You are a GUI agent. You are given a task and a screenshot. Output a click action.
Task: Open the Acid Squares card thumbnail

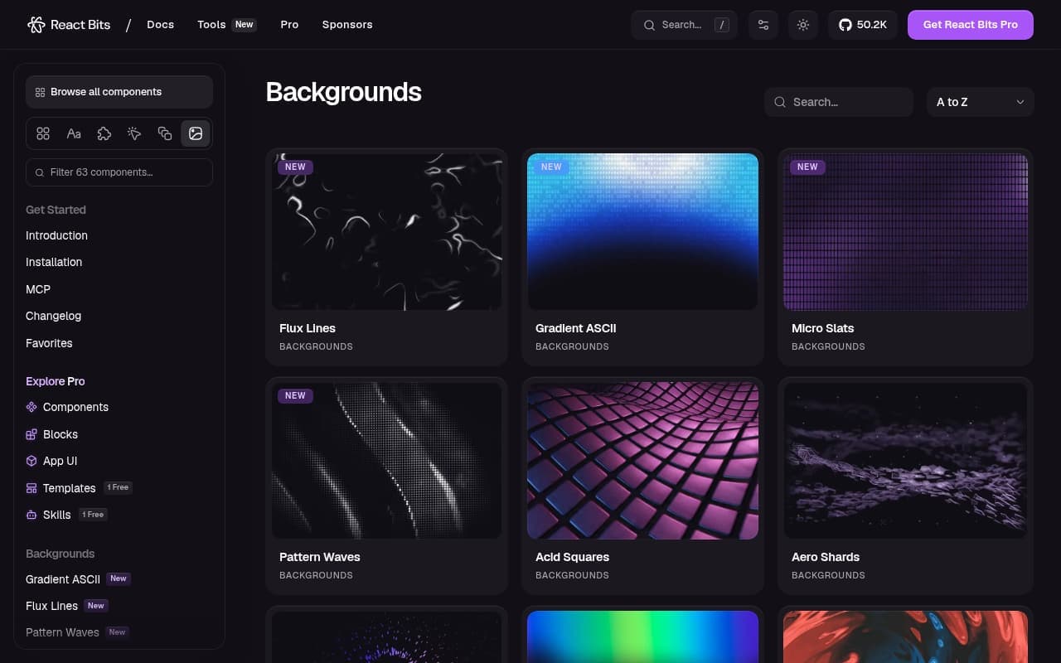(642, 461)
